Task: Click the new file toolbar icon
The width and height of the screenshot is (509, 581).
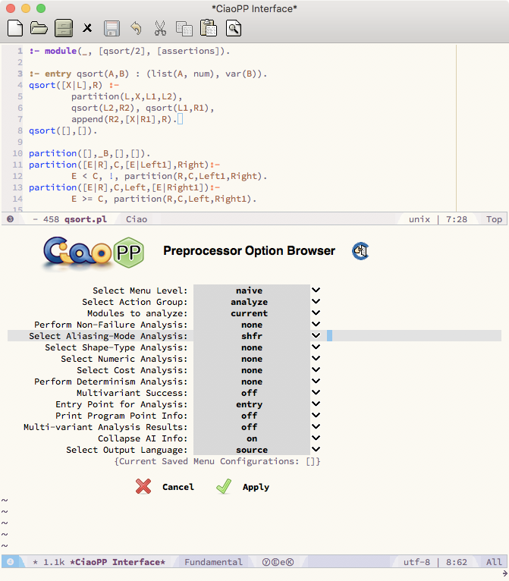Action: [x=14, y=29]
